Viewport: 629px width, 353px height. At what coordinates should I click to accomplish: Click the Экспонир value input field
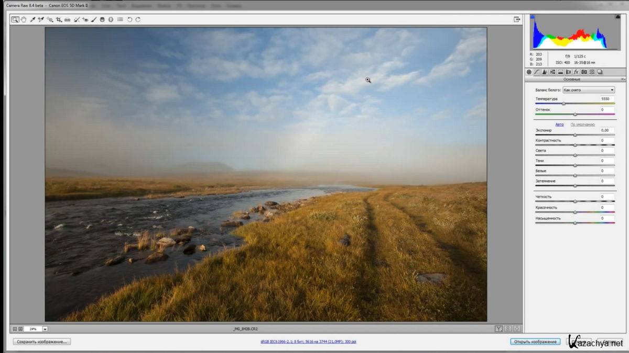tap(607, 130)
